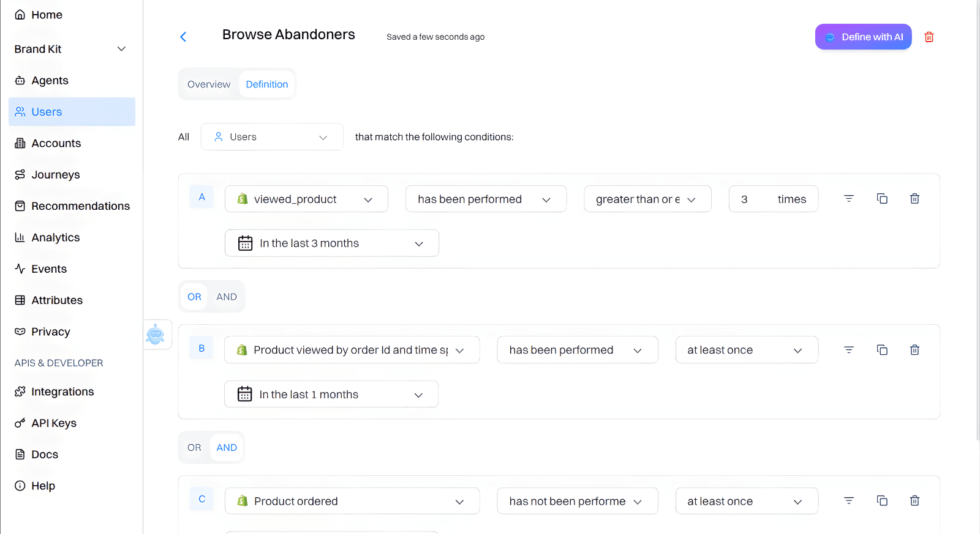The width and height of the screenshot is (980, 534).
Task: Select AND between conditions A and B
Action: (x=227, y=297)
